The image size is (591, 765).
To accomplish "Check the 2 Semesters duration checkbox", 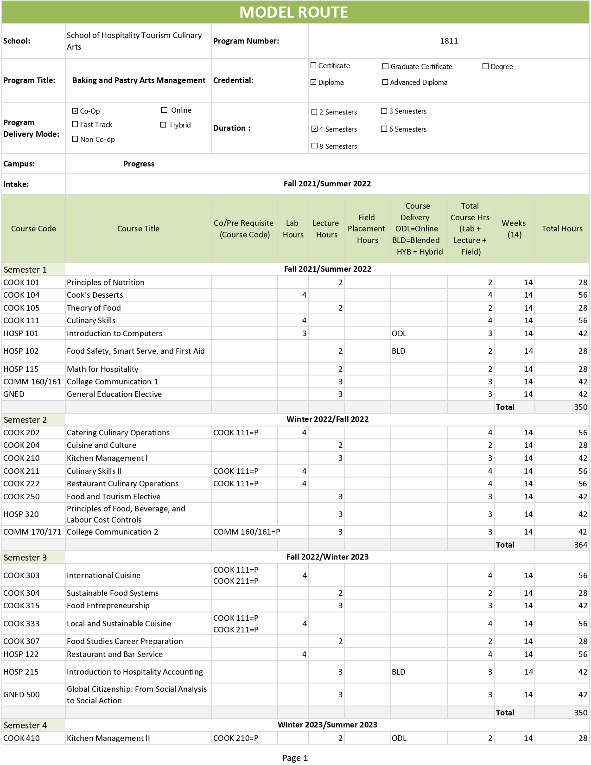I will [314, 112].
